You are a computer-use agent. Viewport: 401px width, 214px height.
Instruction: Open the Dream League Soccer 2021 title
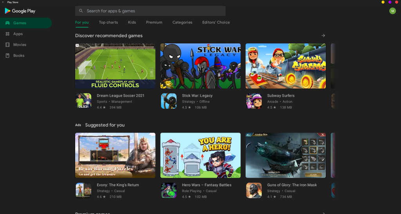pyautogui.click(x=121, y=95)
